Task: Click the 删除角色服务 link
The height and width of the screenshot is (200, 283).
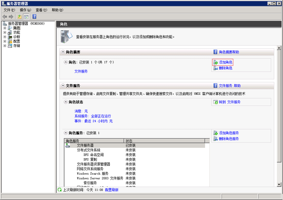Action: 229,139
